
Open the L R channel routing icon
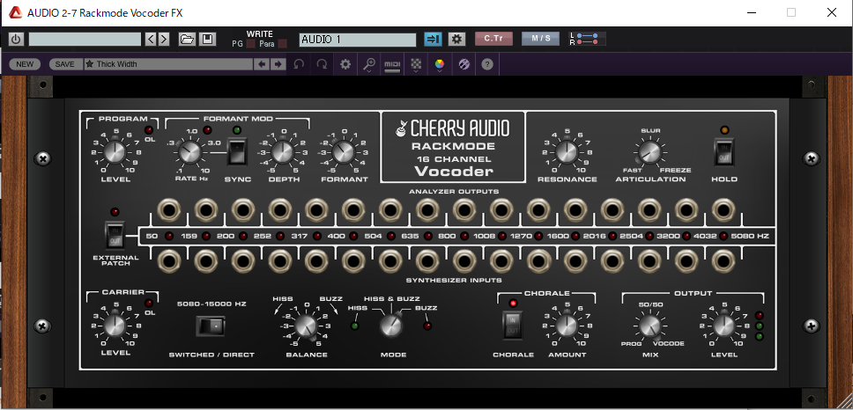pyautogui.click(x=587, y=39)
